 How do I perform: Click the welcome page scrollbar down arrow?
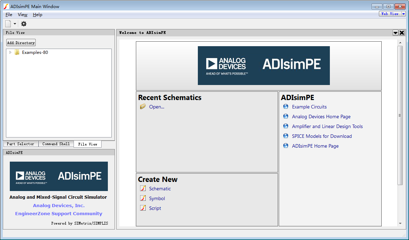point(400,223)
